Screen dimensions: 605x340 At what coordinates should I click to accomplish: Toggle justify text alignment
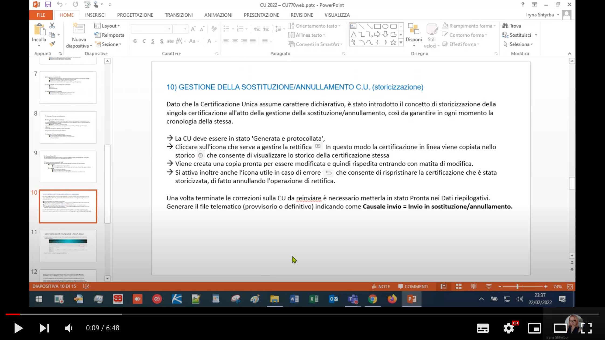253,41
